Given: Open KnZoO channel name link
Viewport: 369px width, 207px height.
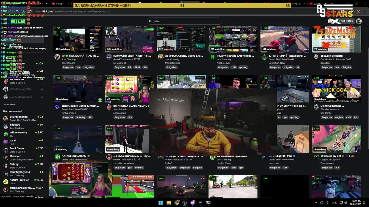Looking at the screenshot, I should pyautogui.click(x=169, y=163).
